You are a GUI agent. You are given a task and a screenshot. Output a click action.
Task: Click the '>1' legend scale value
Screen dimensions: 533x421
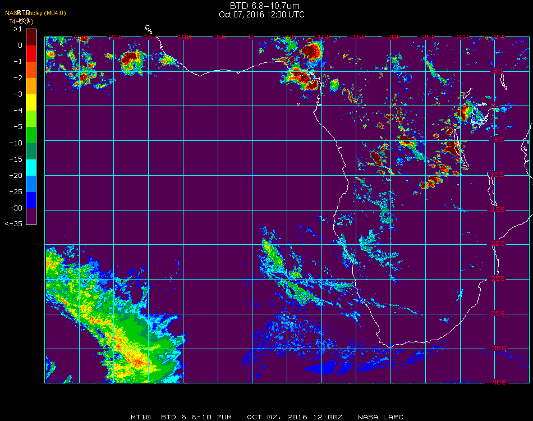coord(18,29)
